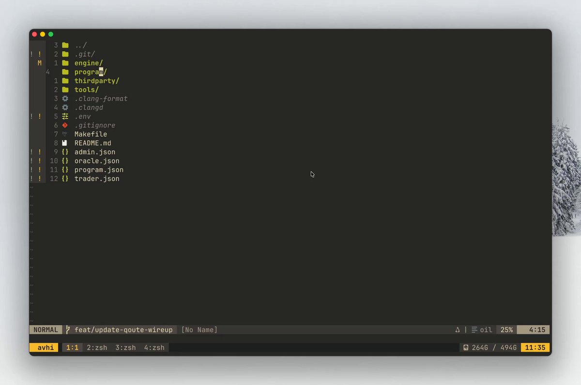Switch to tmux window 2:zsh
Screen dimensions: 581x385
point(97,348)
